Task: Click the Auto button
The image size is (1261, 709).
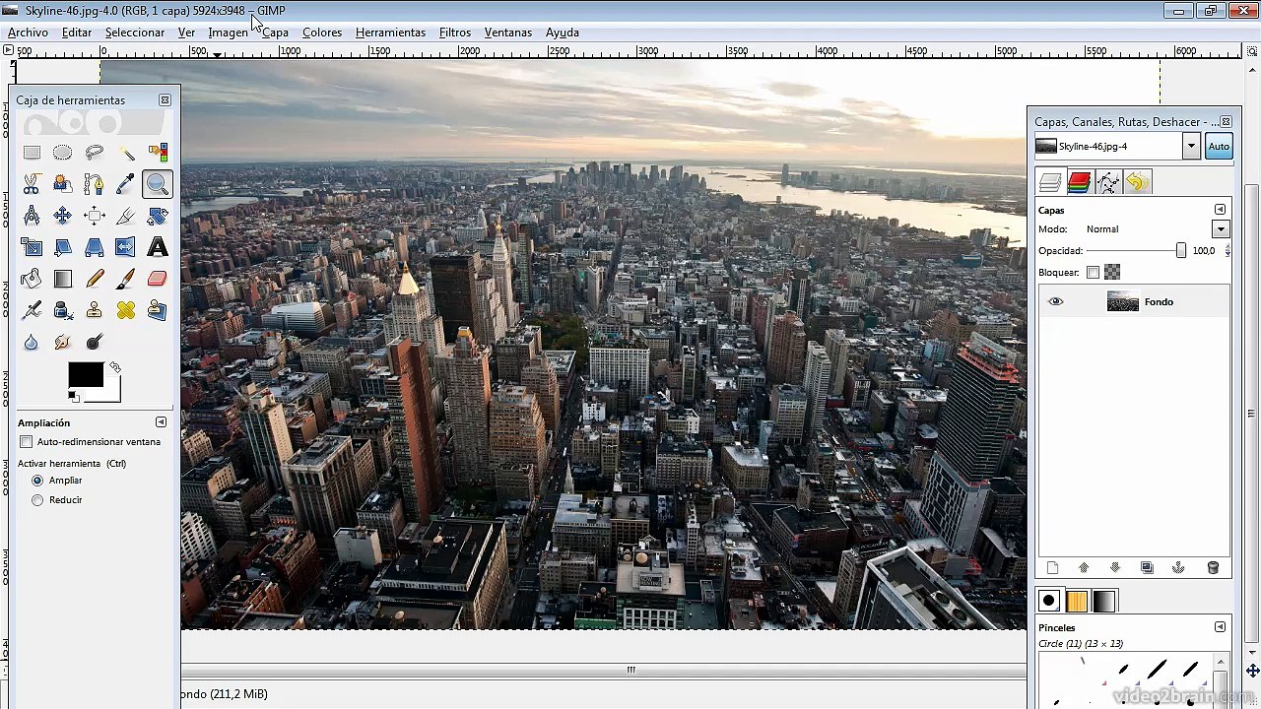Action: pyautogui.click(x=1219, y=147)
